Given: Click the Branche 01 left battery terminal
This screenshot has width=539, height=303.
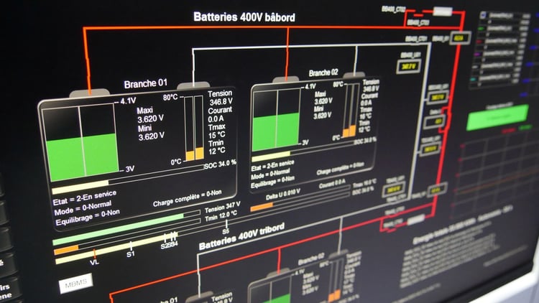Looking at the screenshot, I should coord(89,93).
